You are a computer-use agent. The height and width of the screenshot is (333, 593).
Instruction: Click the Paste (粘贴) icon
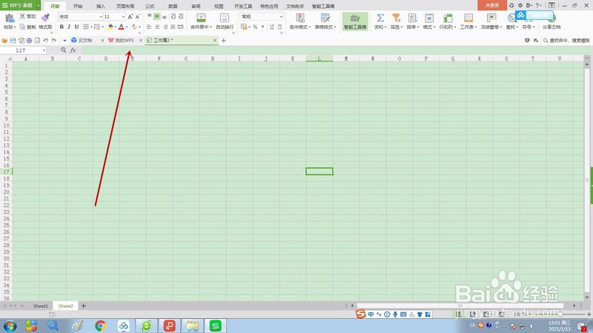9,18
